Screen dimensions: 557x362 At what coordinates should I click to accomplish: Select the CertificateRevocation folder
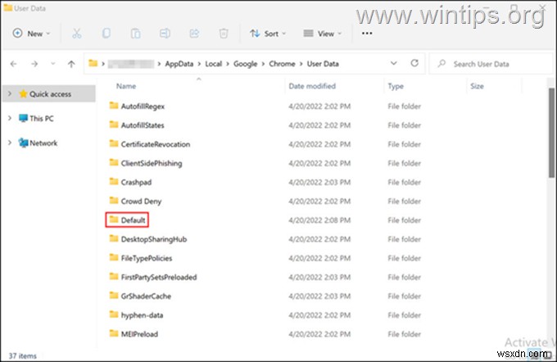pos(156,144)
